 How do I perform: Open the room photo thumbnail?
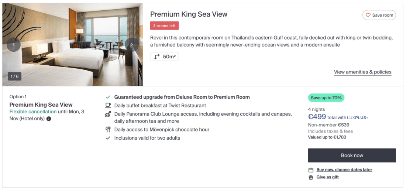73,45
